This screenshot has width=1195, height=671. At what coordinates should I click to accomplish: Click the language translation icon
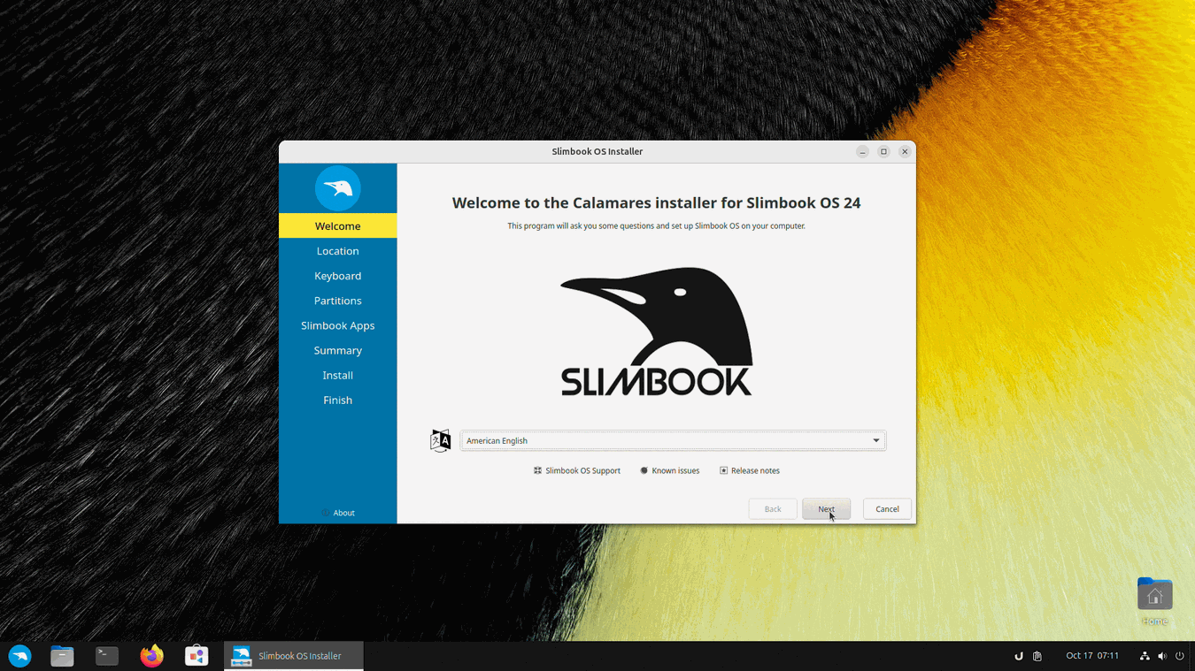[x=440, y=440]
